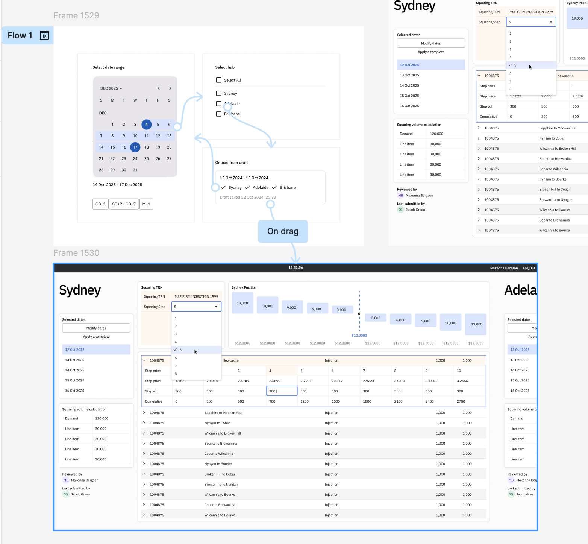Check the Sydney hub checkbox

click(219, 93)
